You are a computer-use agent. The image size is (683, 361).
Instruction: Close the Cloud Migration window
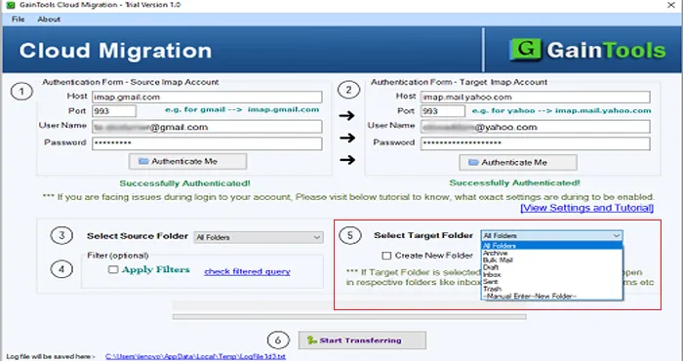pos(671,5)
